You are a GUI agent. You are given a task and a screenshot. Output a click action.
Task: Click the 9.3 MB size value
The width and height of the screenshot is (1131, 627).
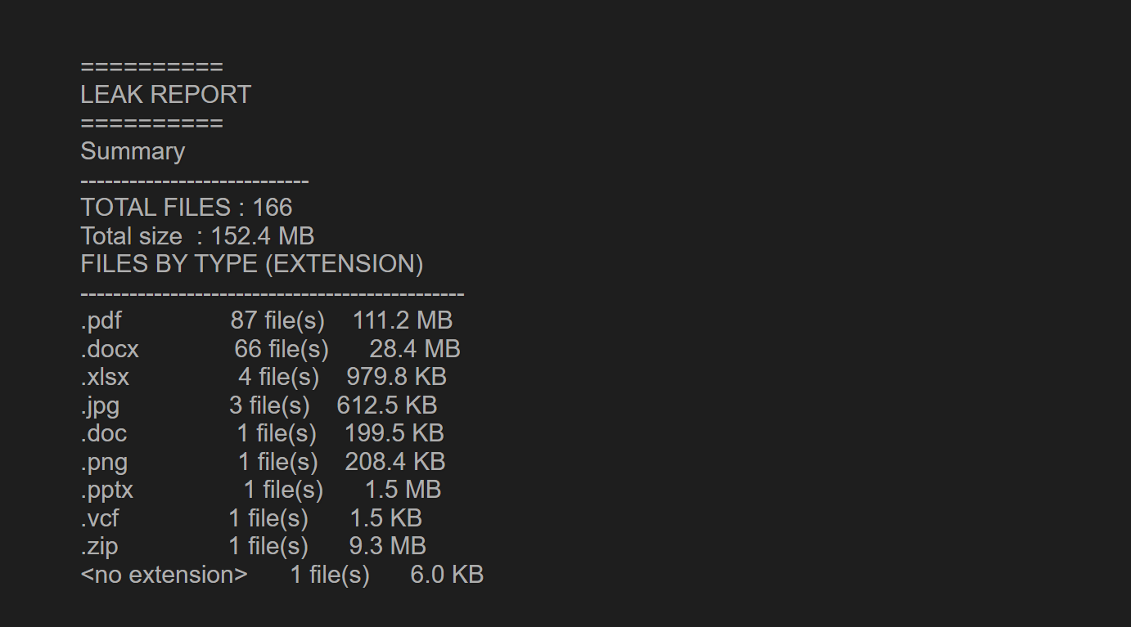387,546
